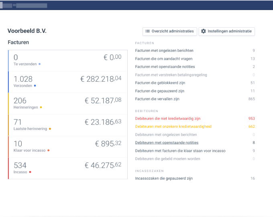The height and width of the screenshot is (217, 273).
Task: Click the count 662 for uncertain creditworthiness
Action: click(x=252, y=127)
